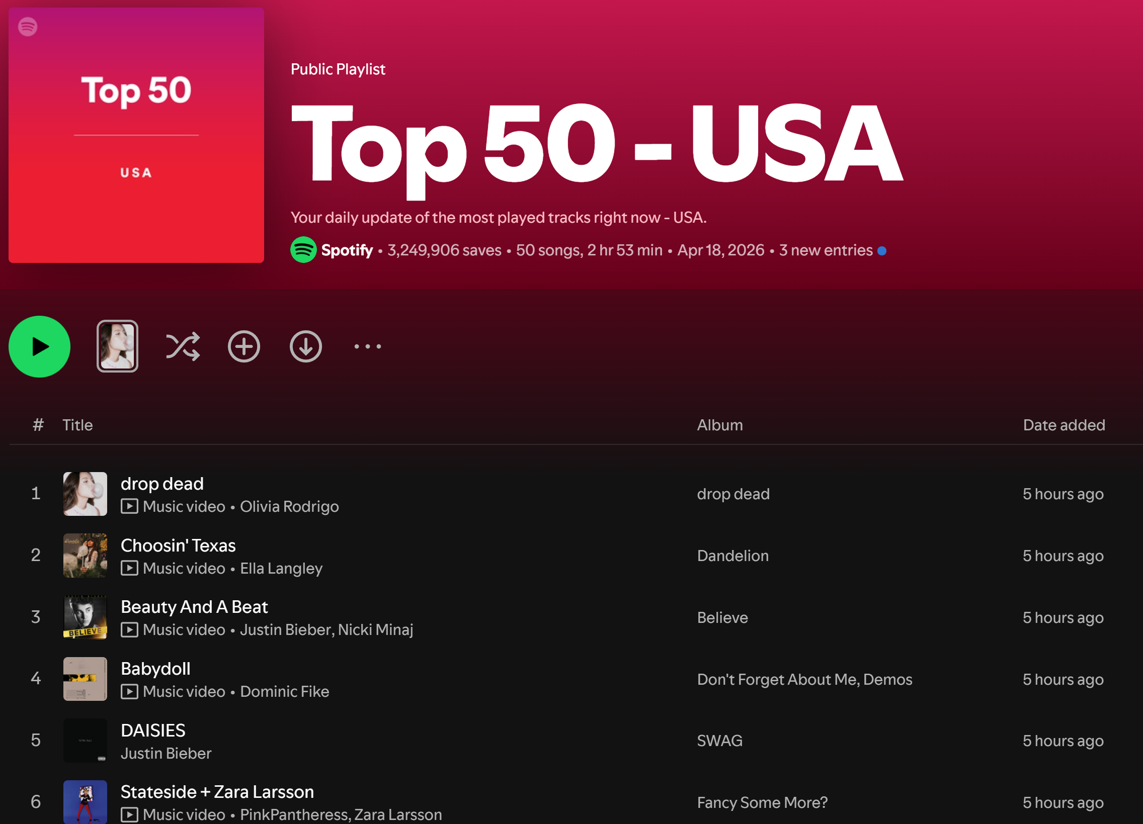
Task: Open the playlist preview thumbnail button
Action: 117,346
